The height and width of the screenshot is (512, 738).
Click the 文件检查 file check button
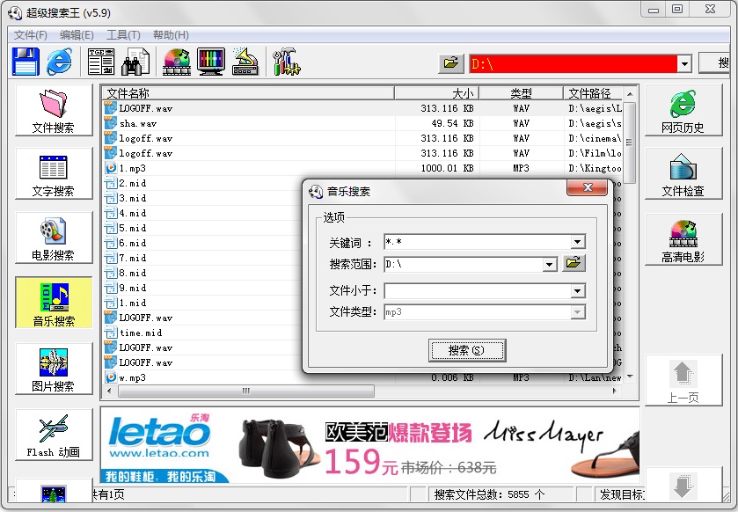683,174
